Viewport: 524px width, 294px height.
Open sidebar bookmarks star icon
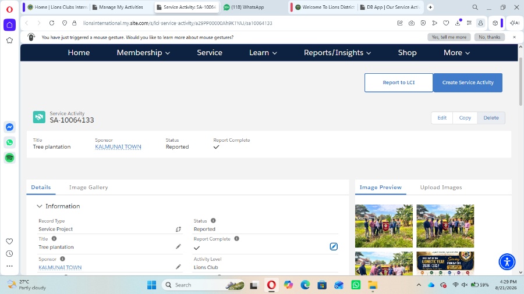point(9,40)
